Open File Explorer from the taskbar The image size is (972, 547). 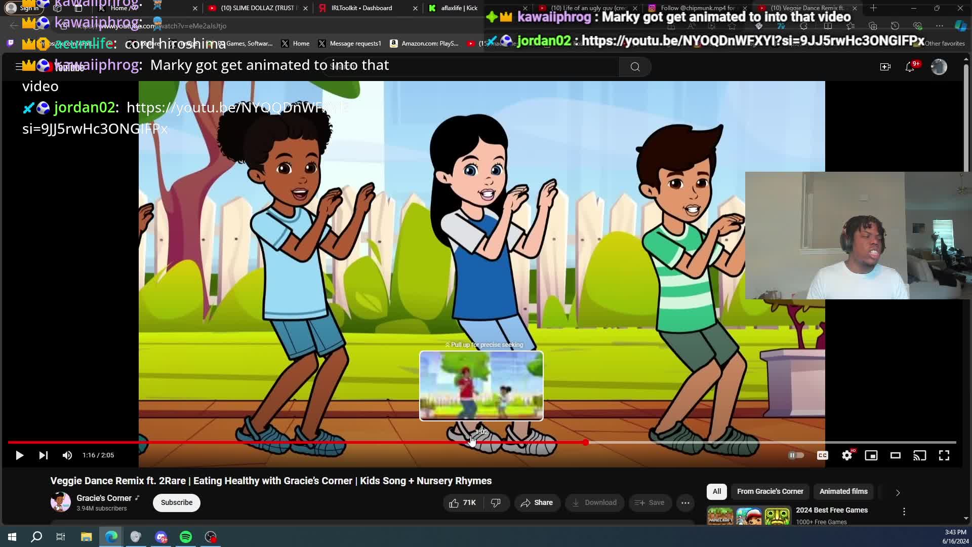pyautogui.click(x=86, y=537)
